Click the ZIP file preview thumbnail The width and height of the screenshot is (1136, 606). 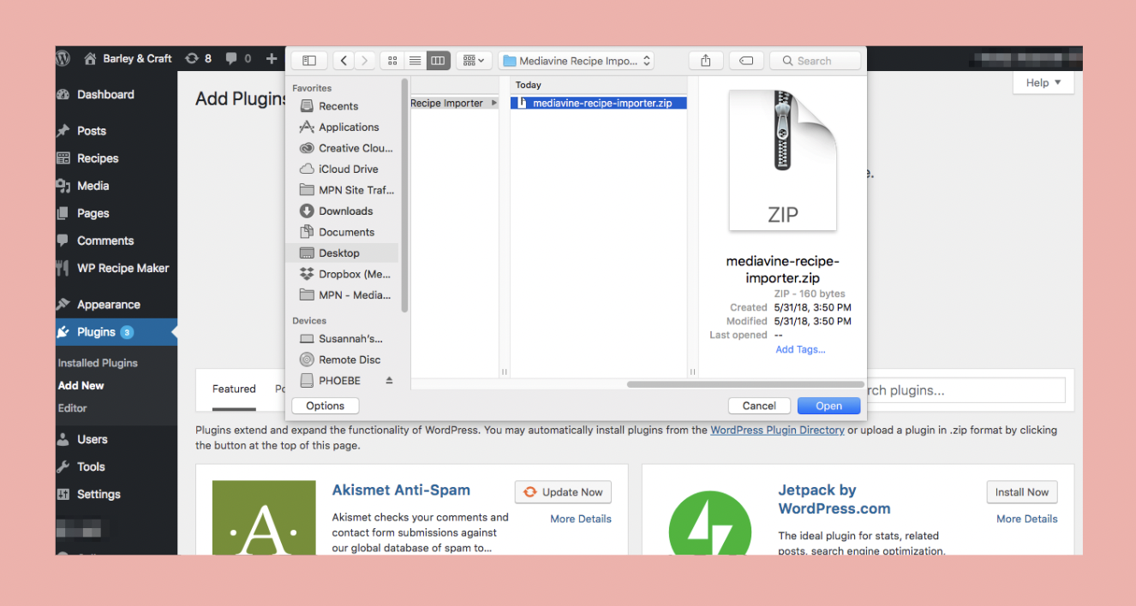[782, 161]
